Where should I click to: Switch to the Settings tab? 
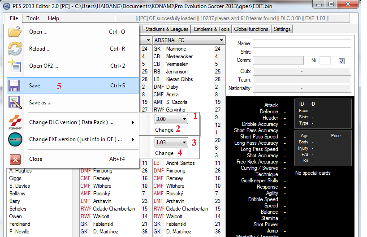click(282, 29)
